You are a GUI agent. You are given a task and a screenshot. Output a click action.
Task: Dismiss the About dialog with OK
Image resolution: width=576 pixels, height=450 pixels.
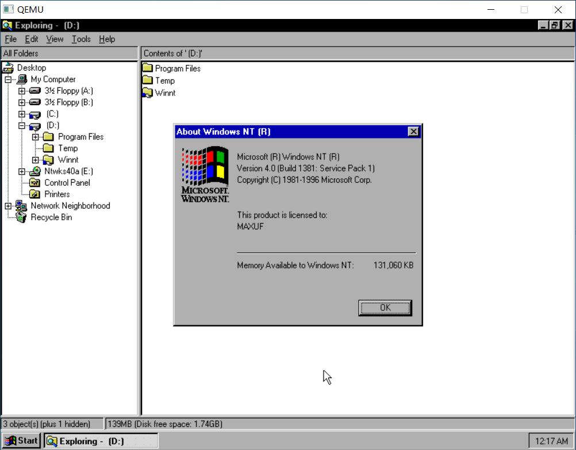click(385, 307)
